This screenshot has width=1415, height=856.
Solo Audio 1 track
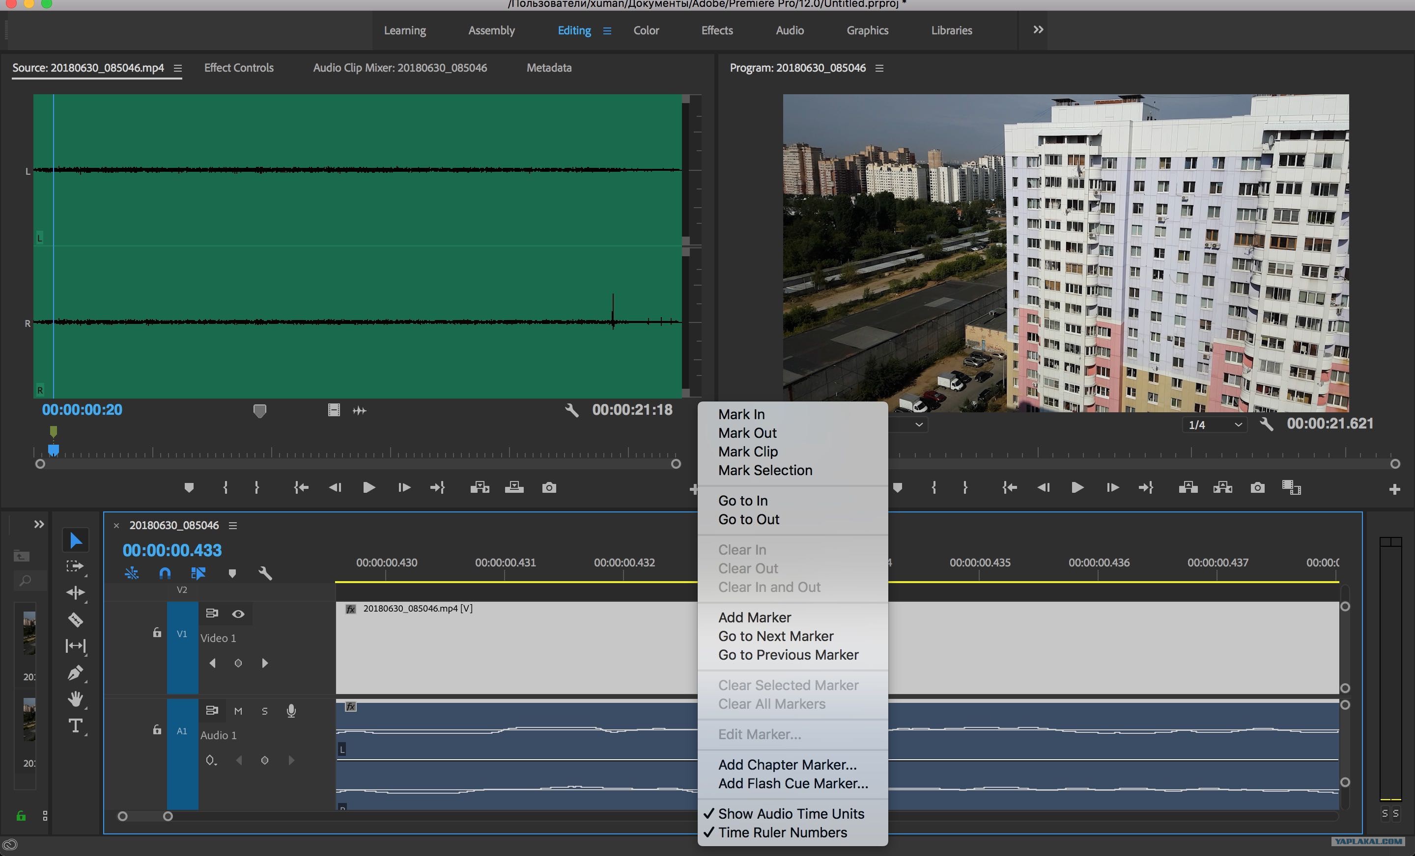click(x=265, y=711)
